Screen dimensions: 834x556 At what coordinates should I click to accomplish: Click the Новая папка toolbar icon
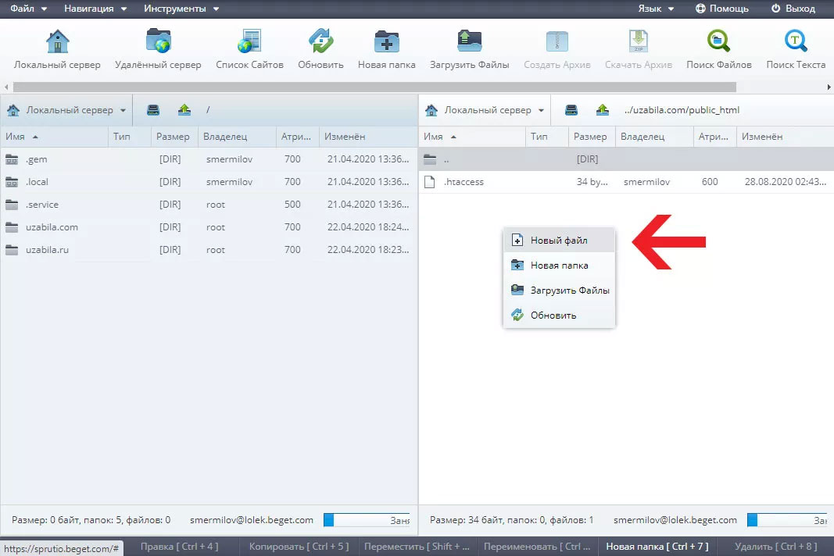386,41
